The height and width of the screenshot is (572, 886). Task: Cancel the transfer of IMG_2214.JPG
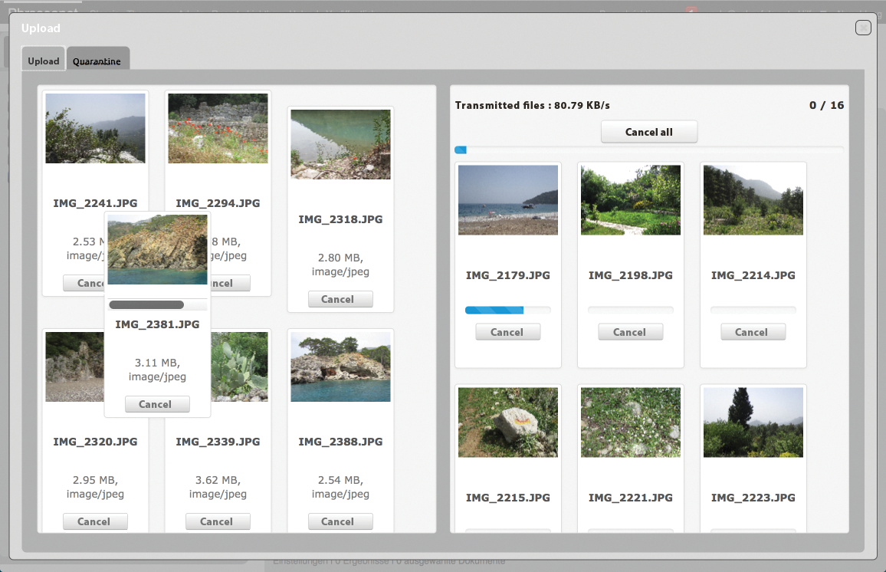click(x=753, y=331)
